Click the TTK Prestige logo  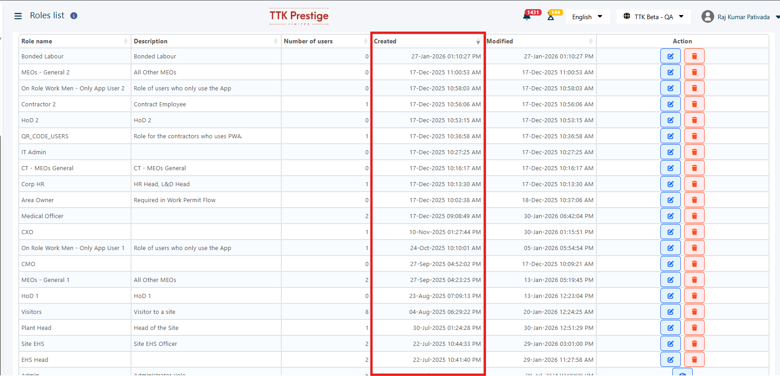pos(299,16)
